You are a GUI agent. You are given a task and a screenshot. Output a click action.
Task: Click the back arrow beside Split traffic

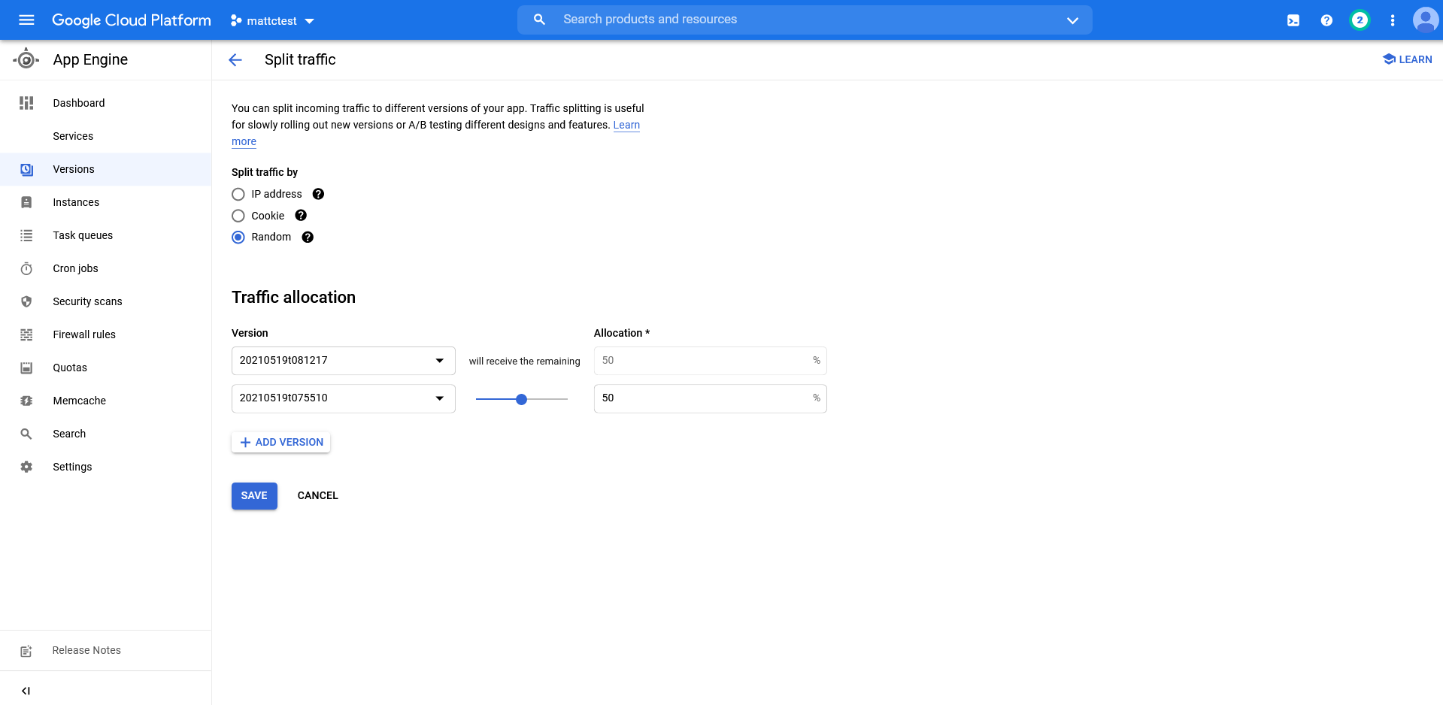[x=235, y=60]
